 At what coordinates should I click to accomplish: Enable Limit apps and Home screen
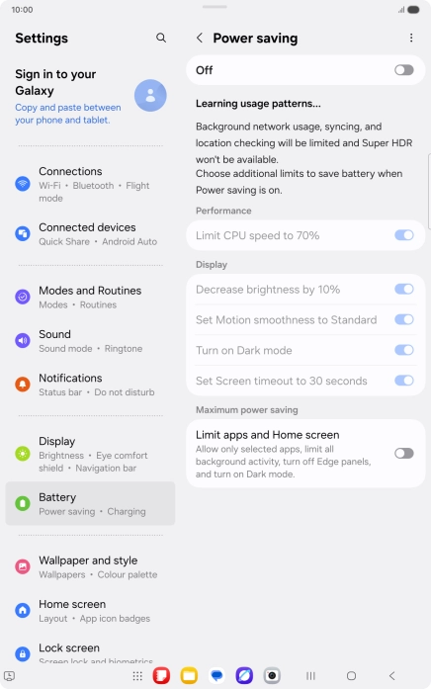pos(403,453)
